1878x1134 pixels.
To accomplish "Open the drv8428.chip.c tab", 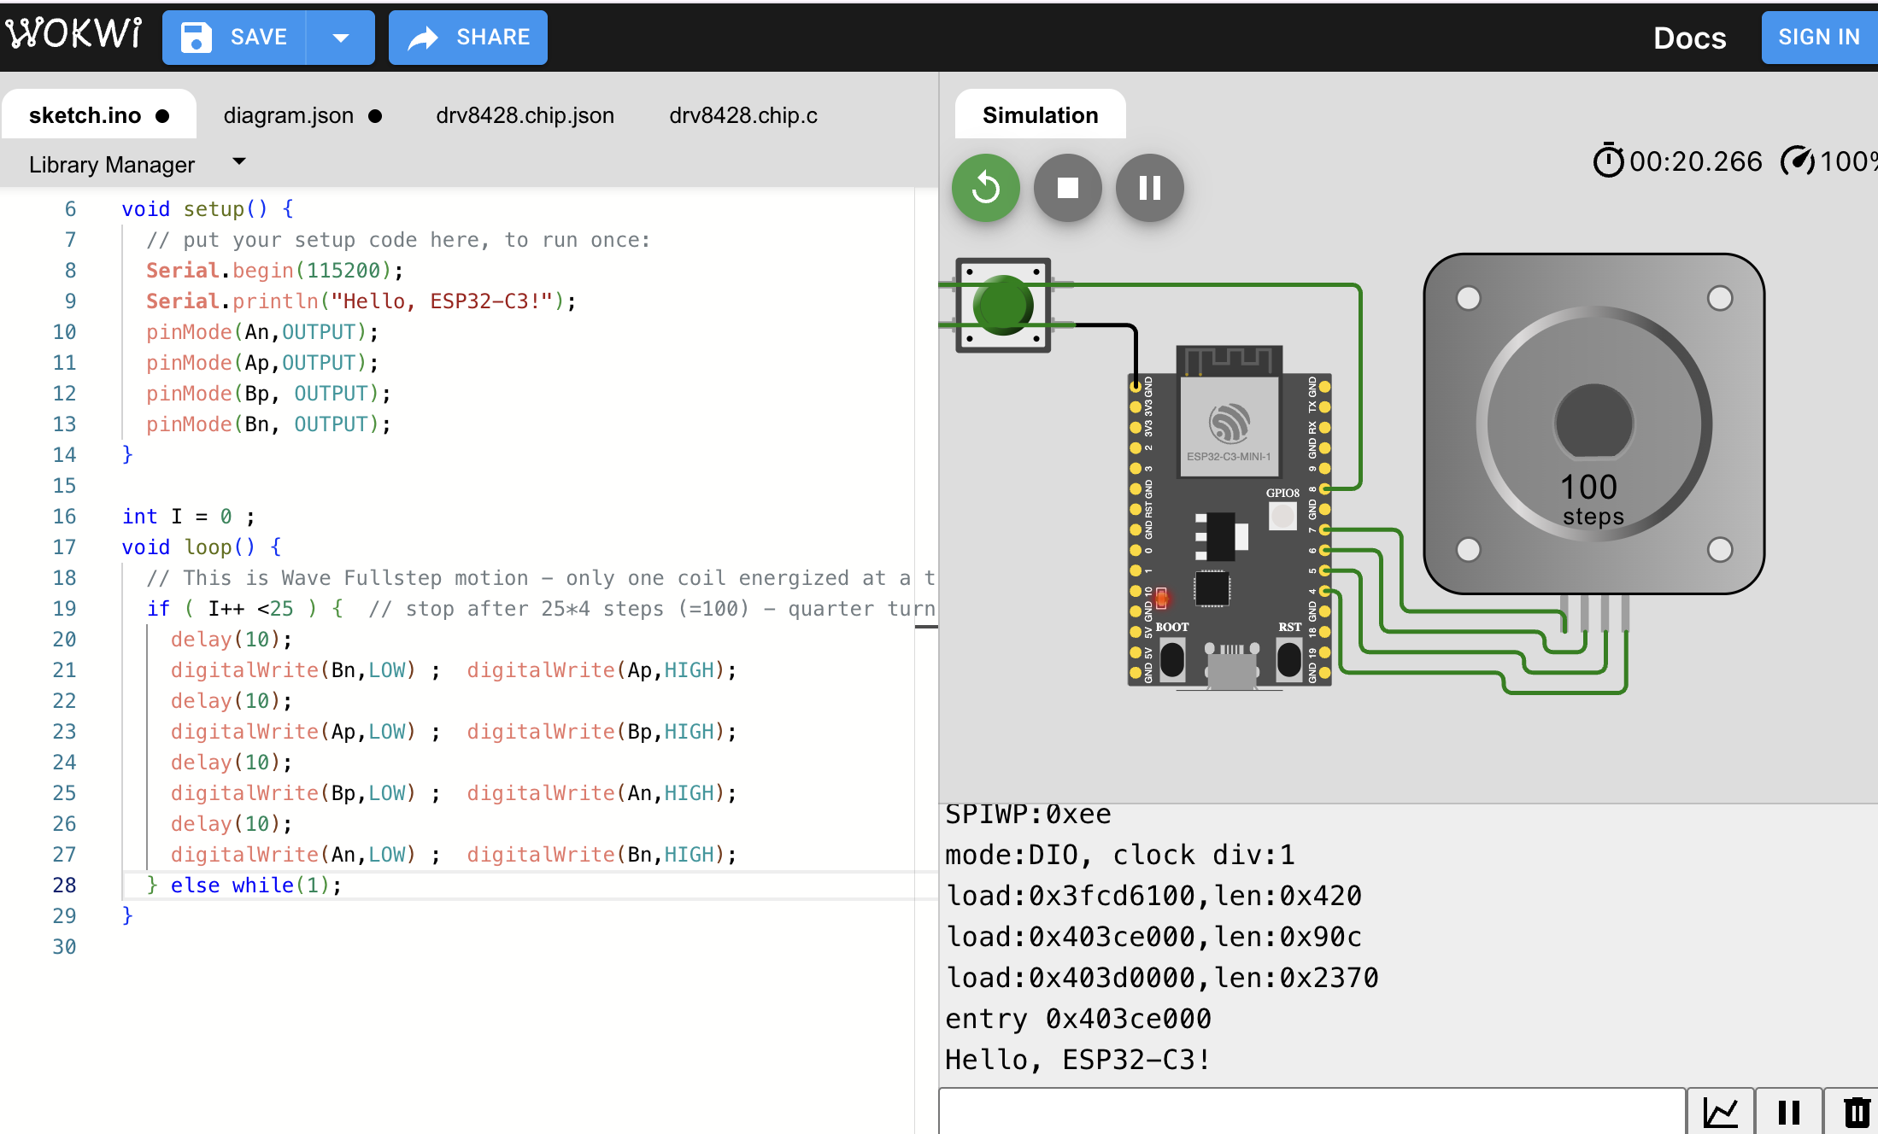I will coord(742,115).
